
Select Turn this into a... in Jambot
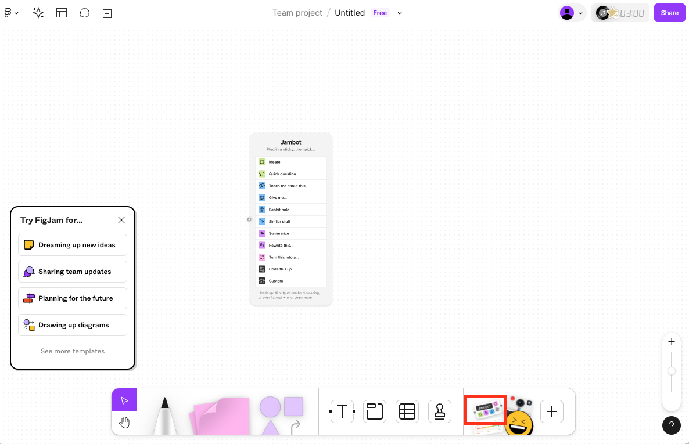pyautogui.click(x=291, y=257)
